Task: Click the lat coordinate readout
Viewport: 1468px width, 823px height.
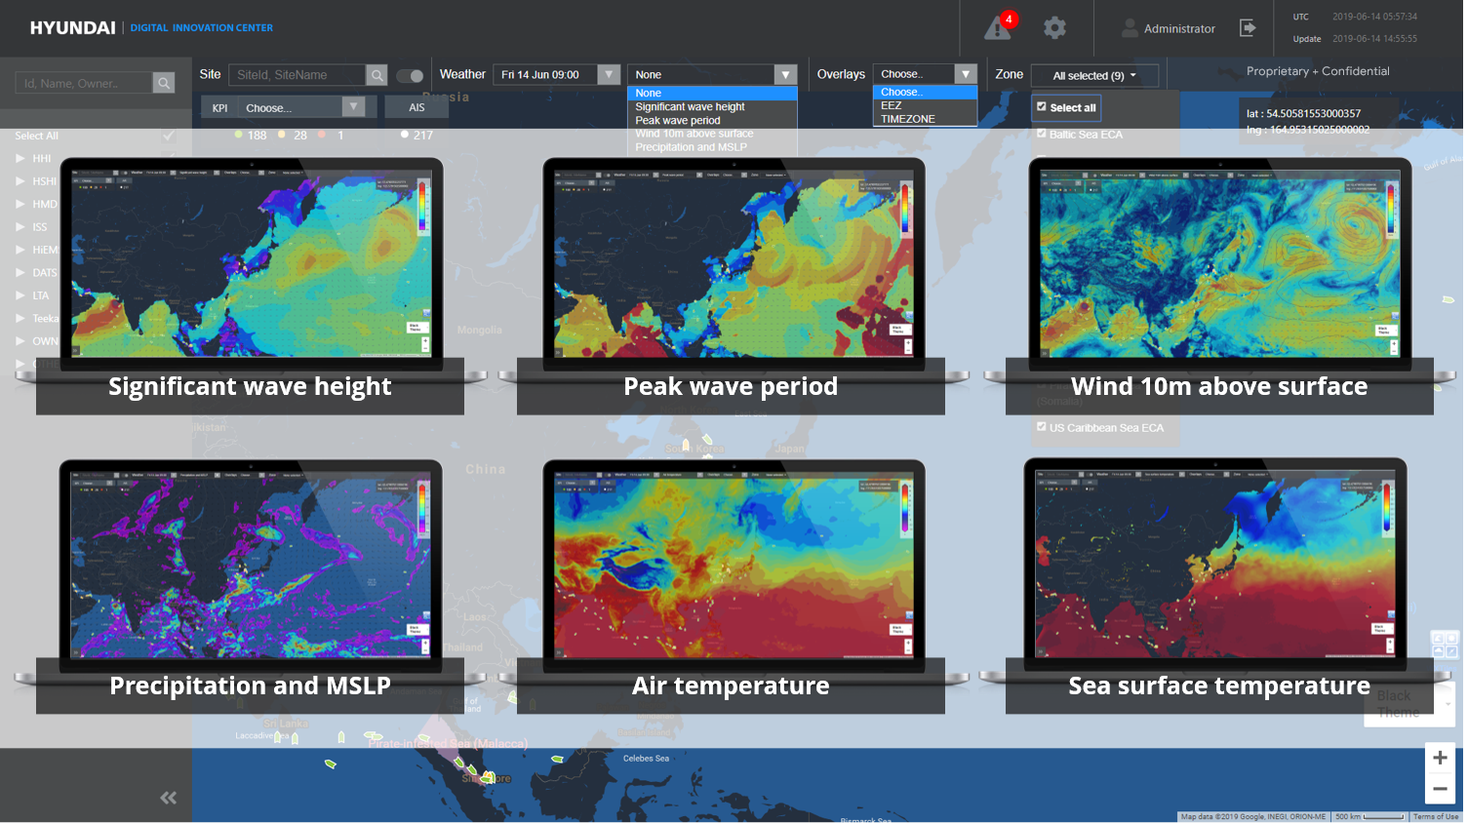Action: [1303, 113]
